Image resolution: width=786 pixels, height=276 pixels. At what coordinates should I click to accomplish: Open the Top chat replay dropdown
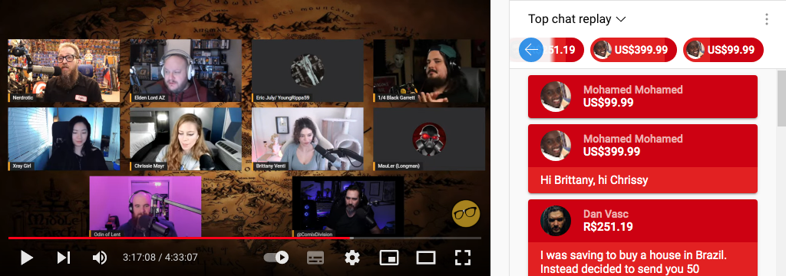[x=576, y=19]
